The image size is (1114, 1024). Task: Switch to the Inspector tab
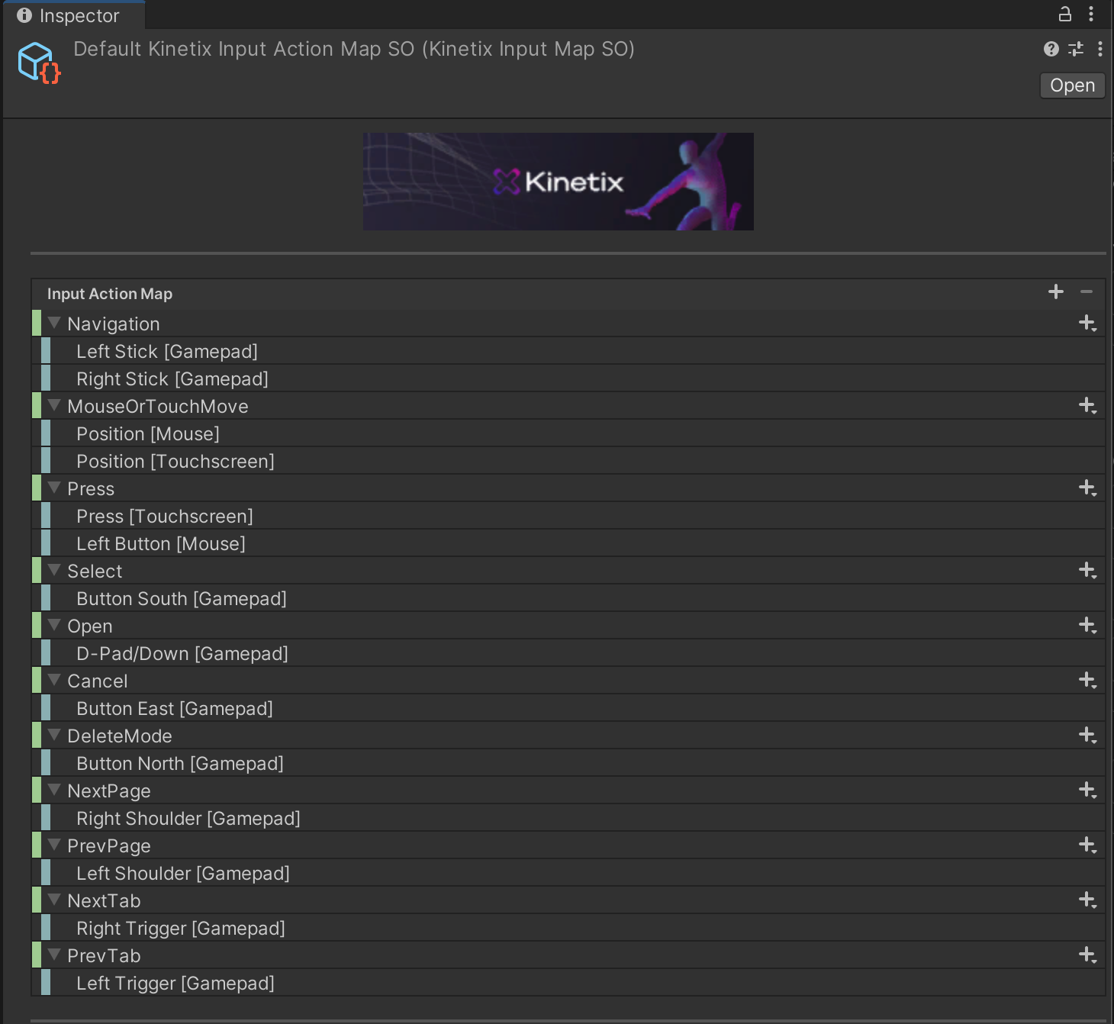[x=73, y=15]
